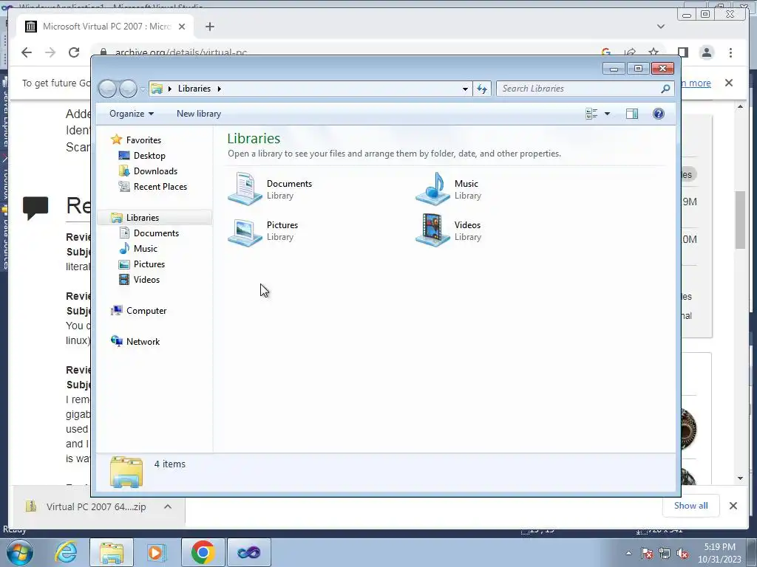The width and height of the screenshot is (757, 567).
Task: Open the Pictures library icon
Action: click(x=245, y=231)
